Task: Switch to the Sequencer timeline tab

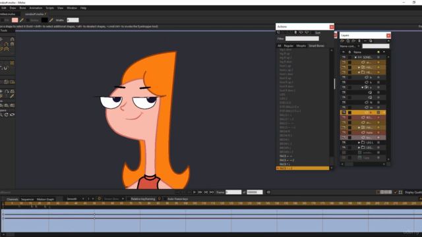Action: tap(28, 199)
